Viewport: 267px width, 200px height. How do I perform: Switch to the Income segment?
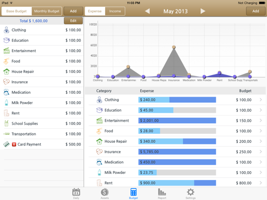point(115,11)
